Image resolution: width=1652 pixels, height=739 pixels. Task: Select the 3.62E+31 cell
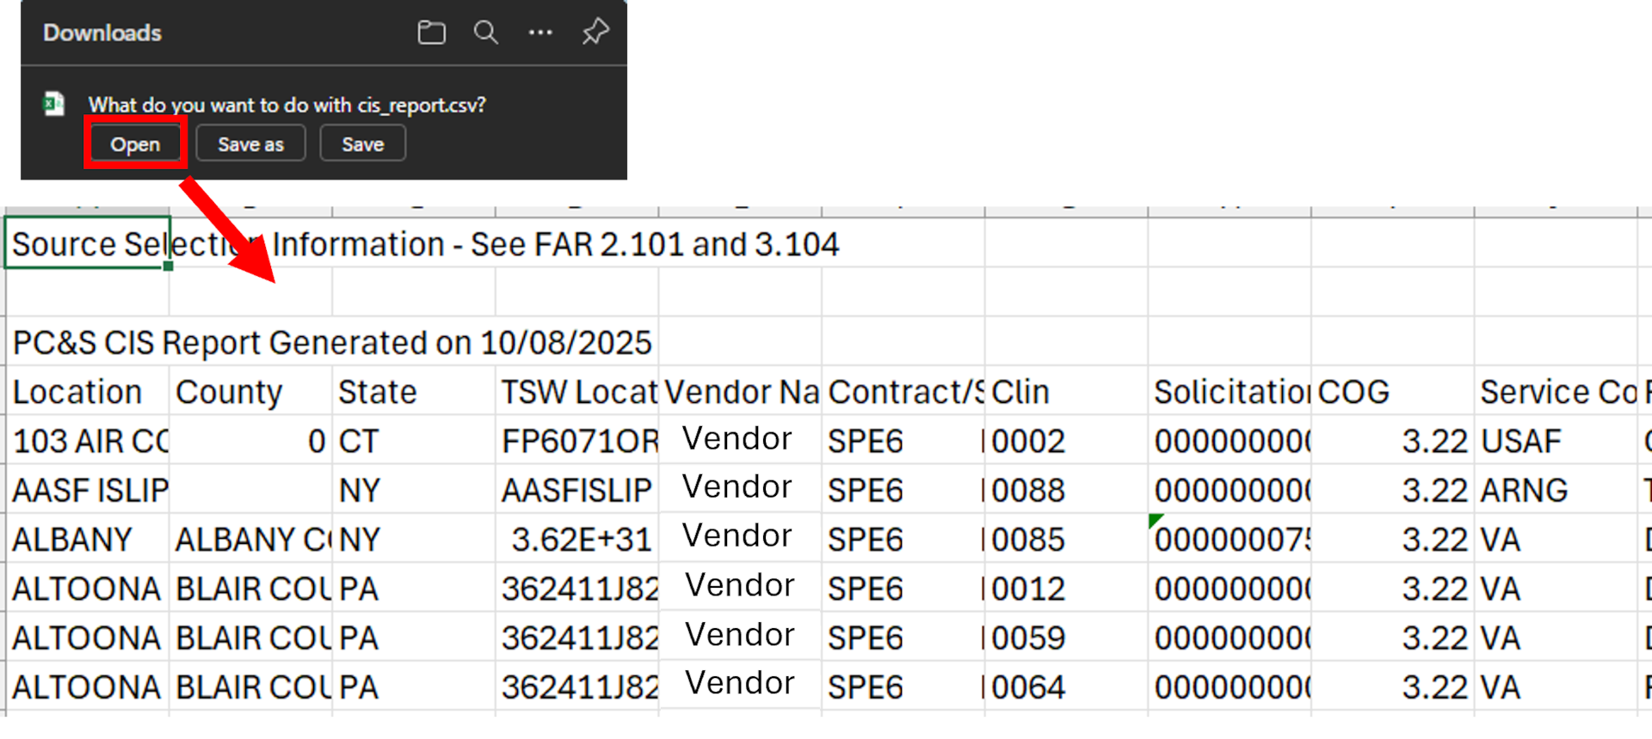coord(576,539)
